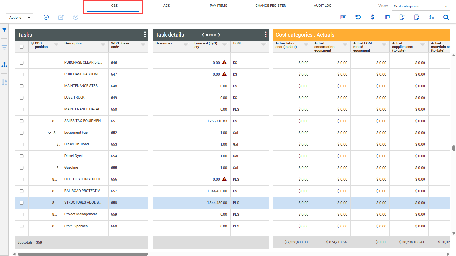Click the hierarchy tree icon in sidebar
Viewport: 456px width, 256px height.
pos(5,65)
